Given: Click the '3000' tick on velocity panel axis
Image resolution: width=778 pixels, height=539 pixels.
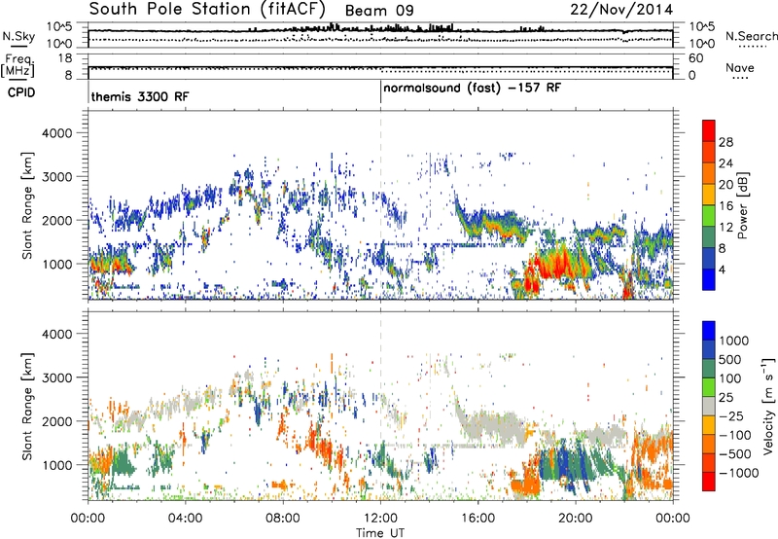Looking at the screenshot, I should point(56,377).
